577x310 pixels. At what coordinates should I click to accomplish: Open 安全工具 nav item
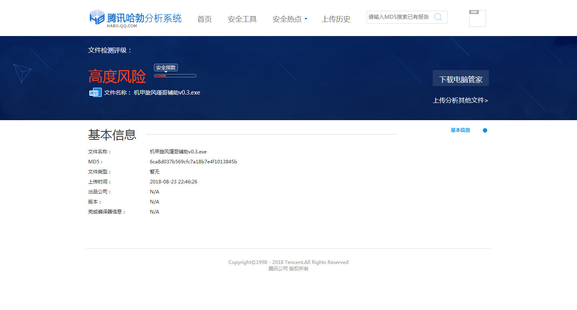click(242, 19)
